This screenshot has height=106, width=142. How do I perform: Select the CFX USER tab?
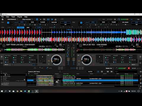pos(28,27)
